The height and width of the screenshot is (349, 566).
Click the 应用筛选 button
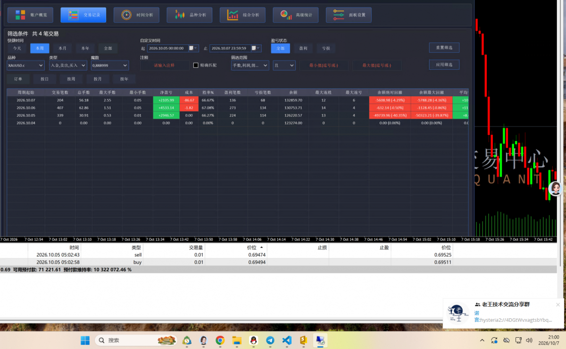click(x=444, y=65)
